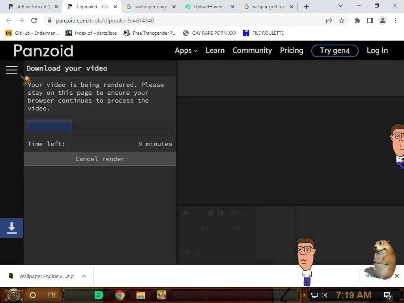Open the downloaded Wallpaper.Engine zip file
This screenshot has height=303, width=404.
[41, 276]
